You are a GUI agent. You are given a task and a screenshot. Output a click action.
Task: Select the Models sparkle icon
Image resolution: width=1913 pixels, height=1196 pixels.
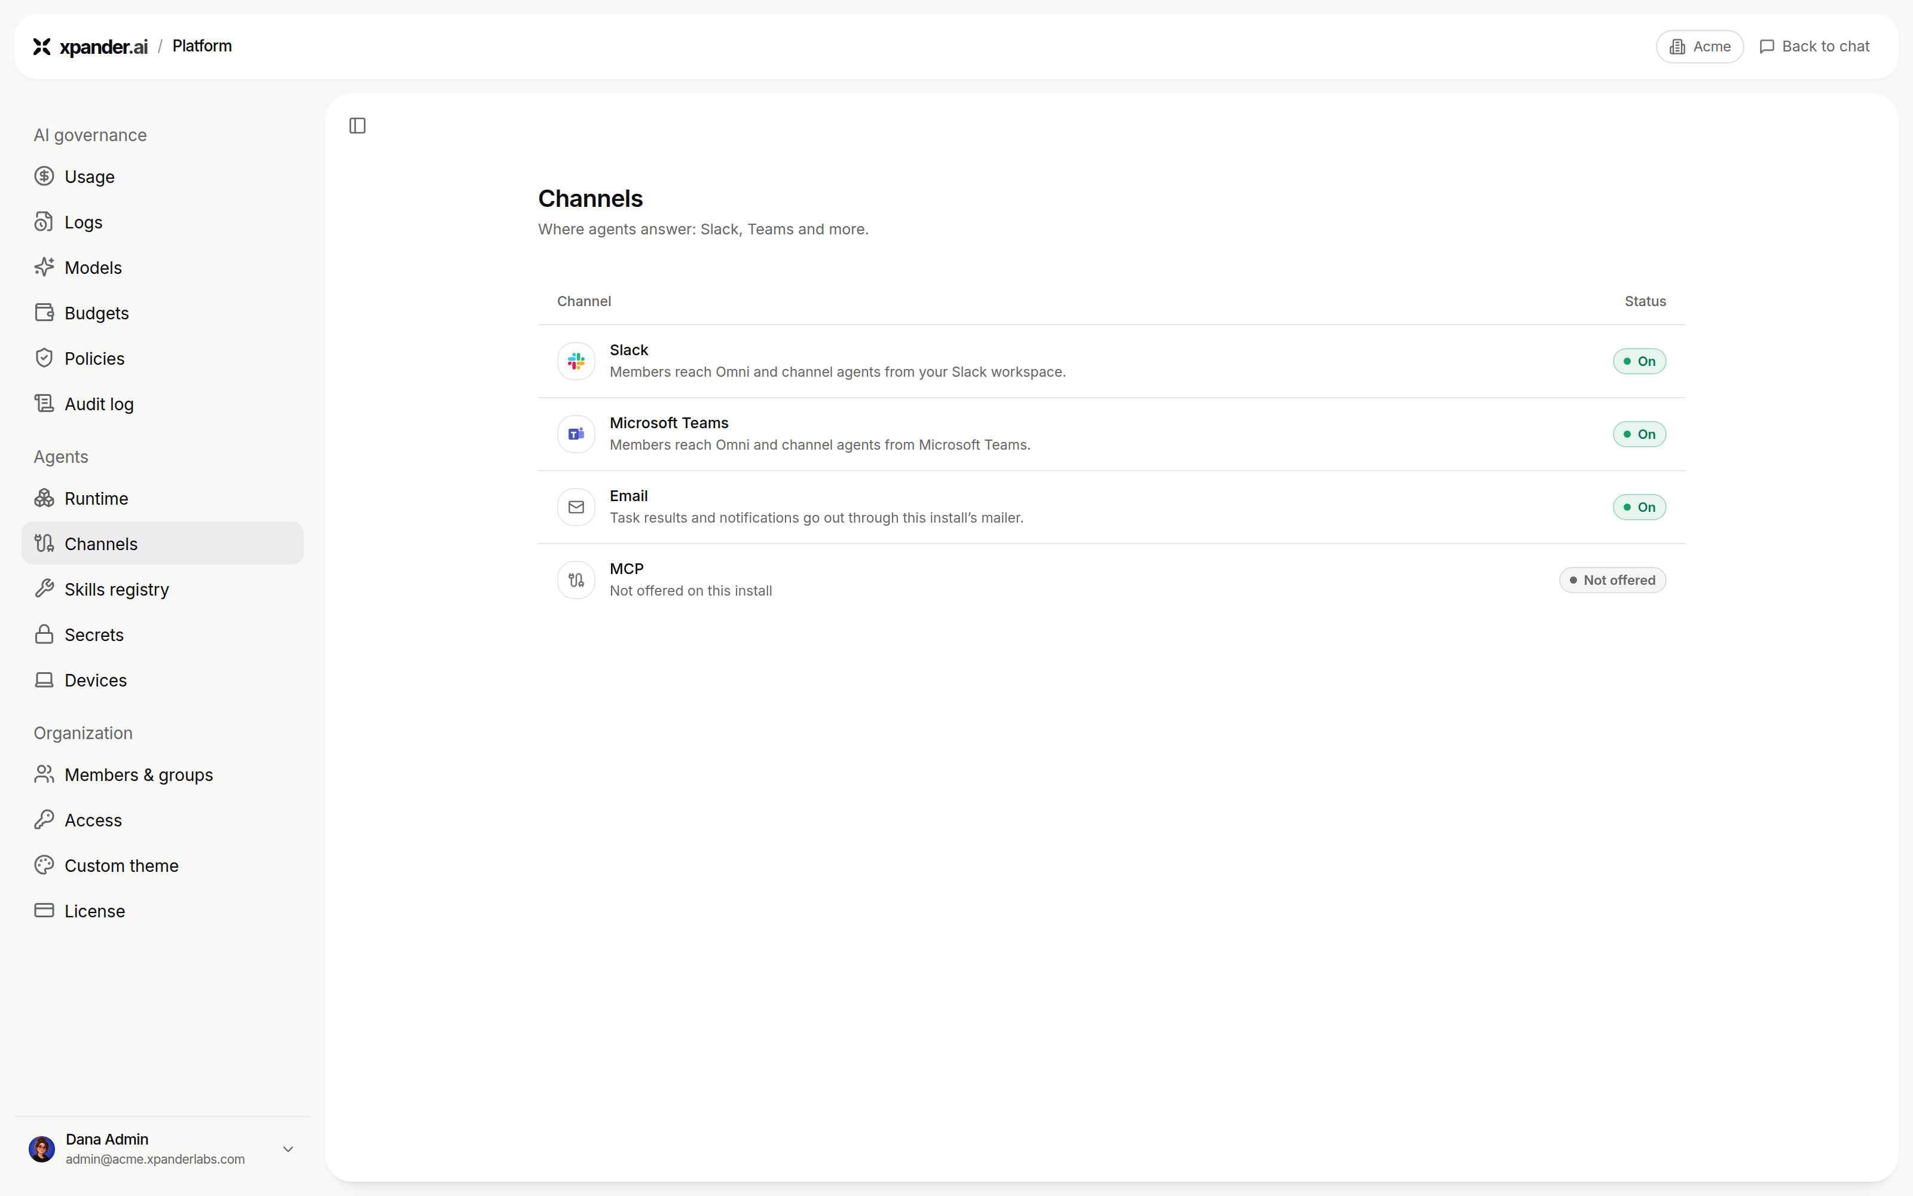pos(44,267)
